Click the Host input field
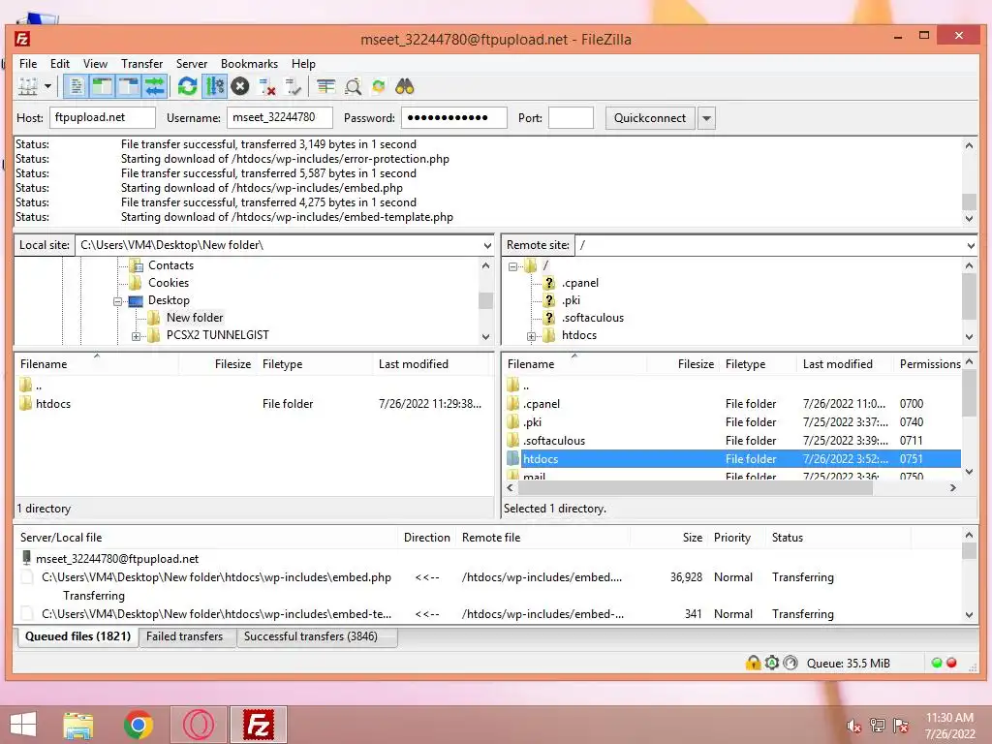The image size is (992, 744). [x=103, y=117]
